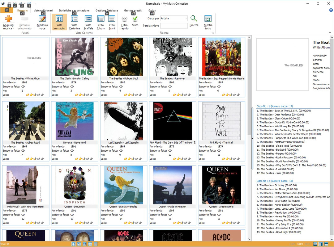Click the Stato green checkmark icon

(x=135, y=19)
